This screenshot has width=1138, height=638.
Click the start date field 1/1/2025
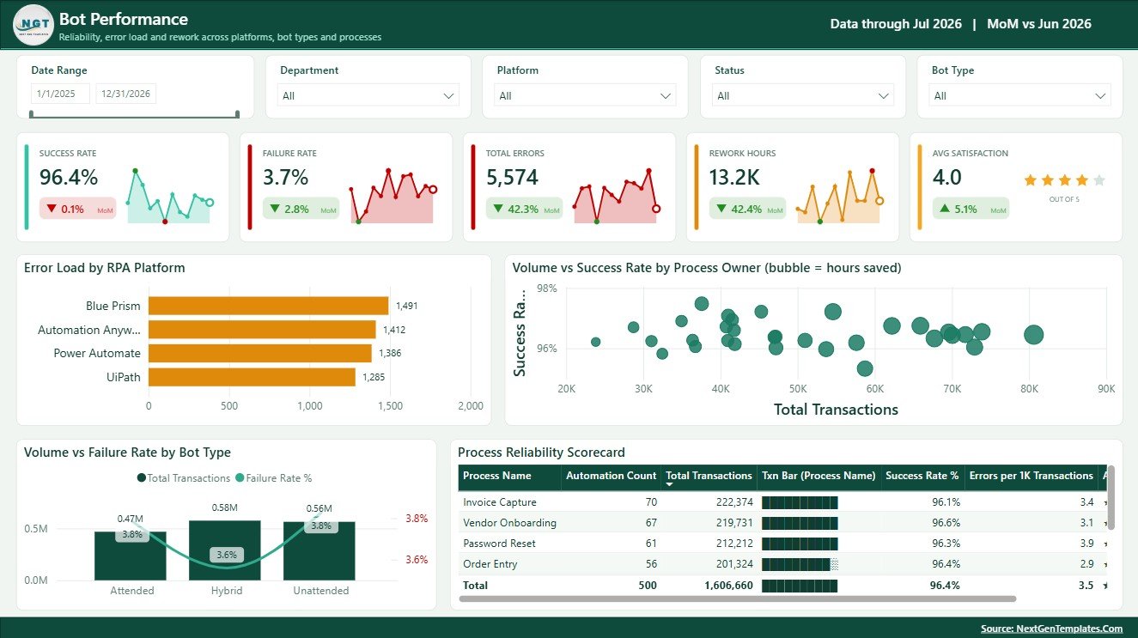tap(60, 94)
